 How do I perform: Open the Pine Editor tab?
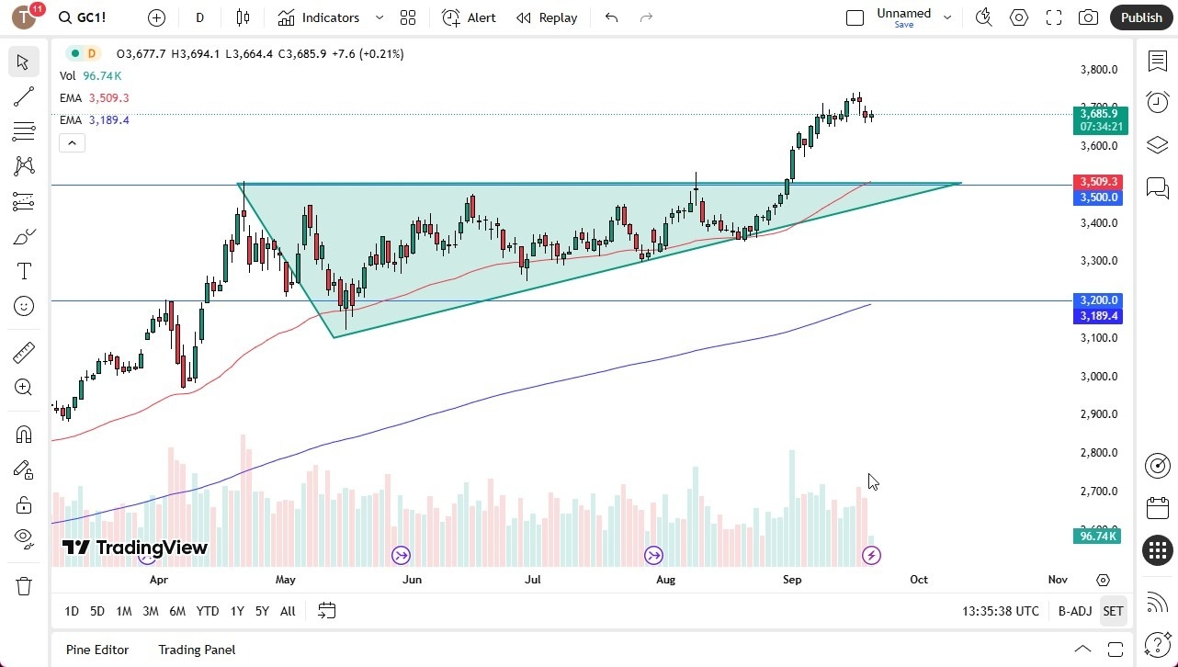[96, 650]
